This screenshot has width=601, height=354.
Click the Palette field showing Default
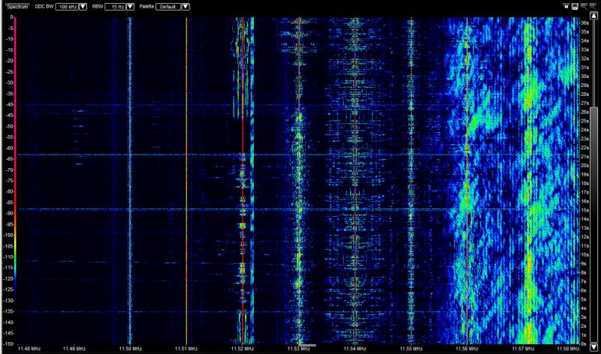pyautogui.click(x=168, y=7)
